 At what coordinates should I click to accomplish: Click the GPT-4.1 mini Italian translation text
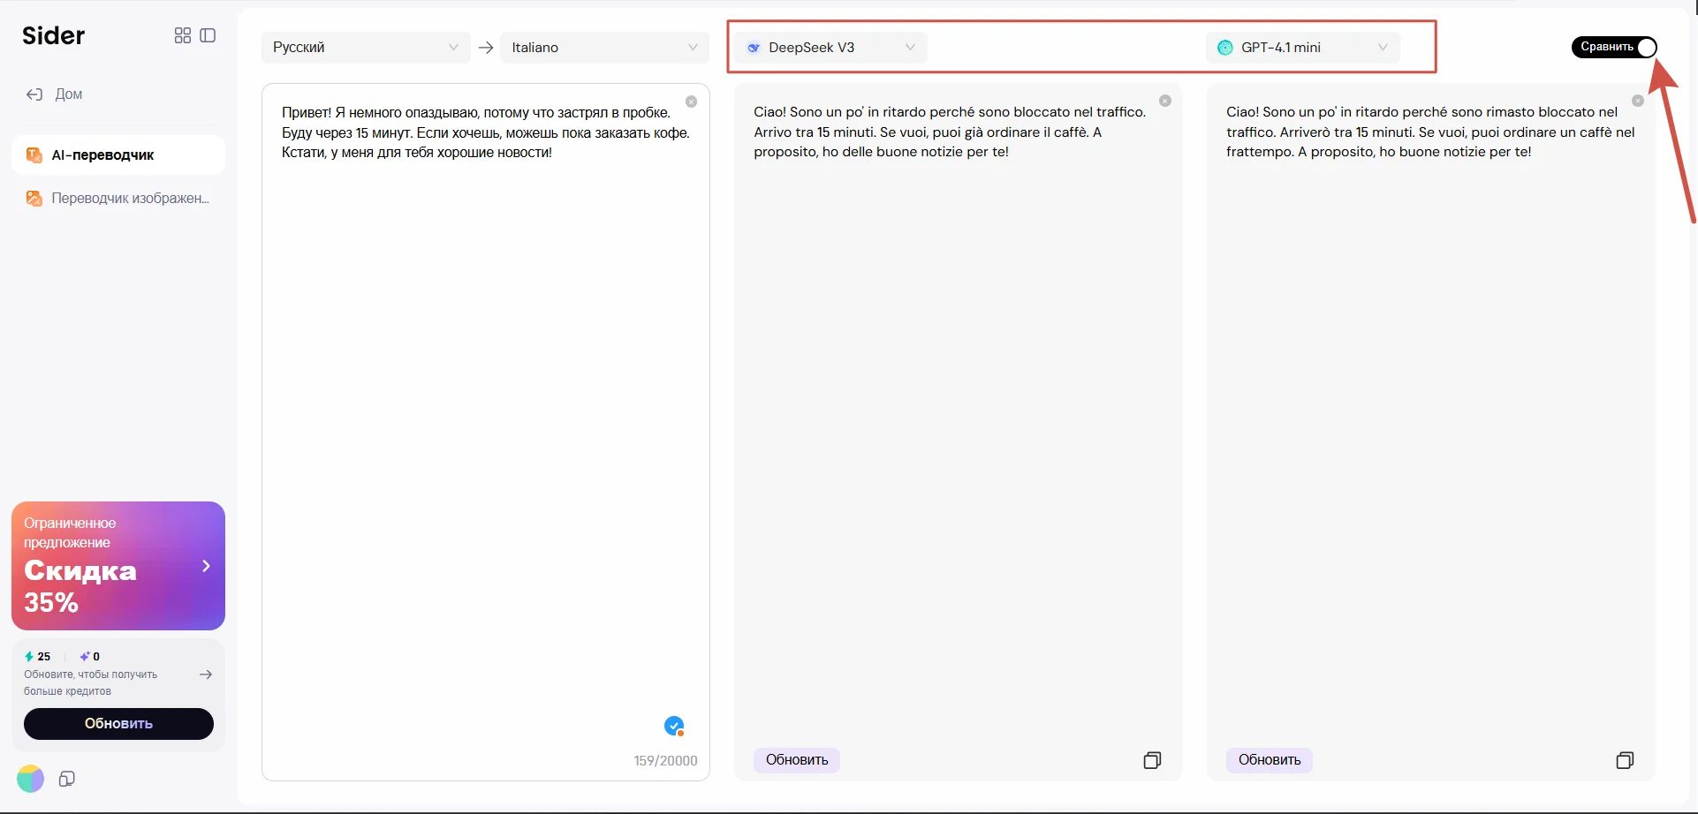click(x=1430, y=132)
